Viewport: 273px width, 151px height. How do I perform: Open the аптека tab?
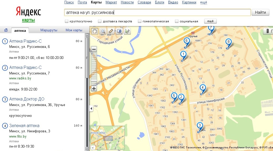pyautogui.click(x=20, y=31)
